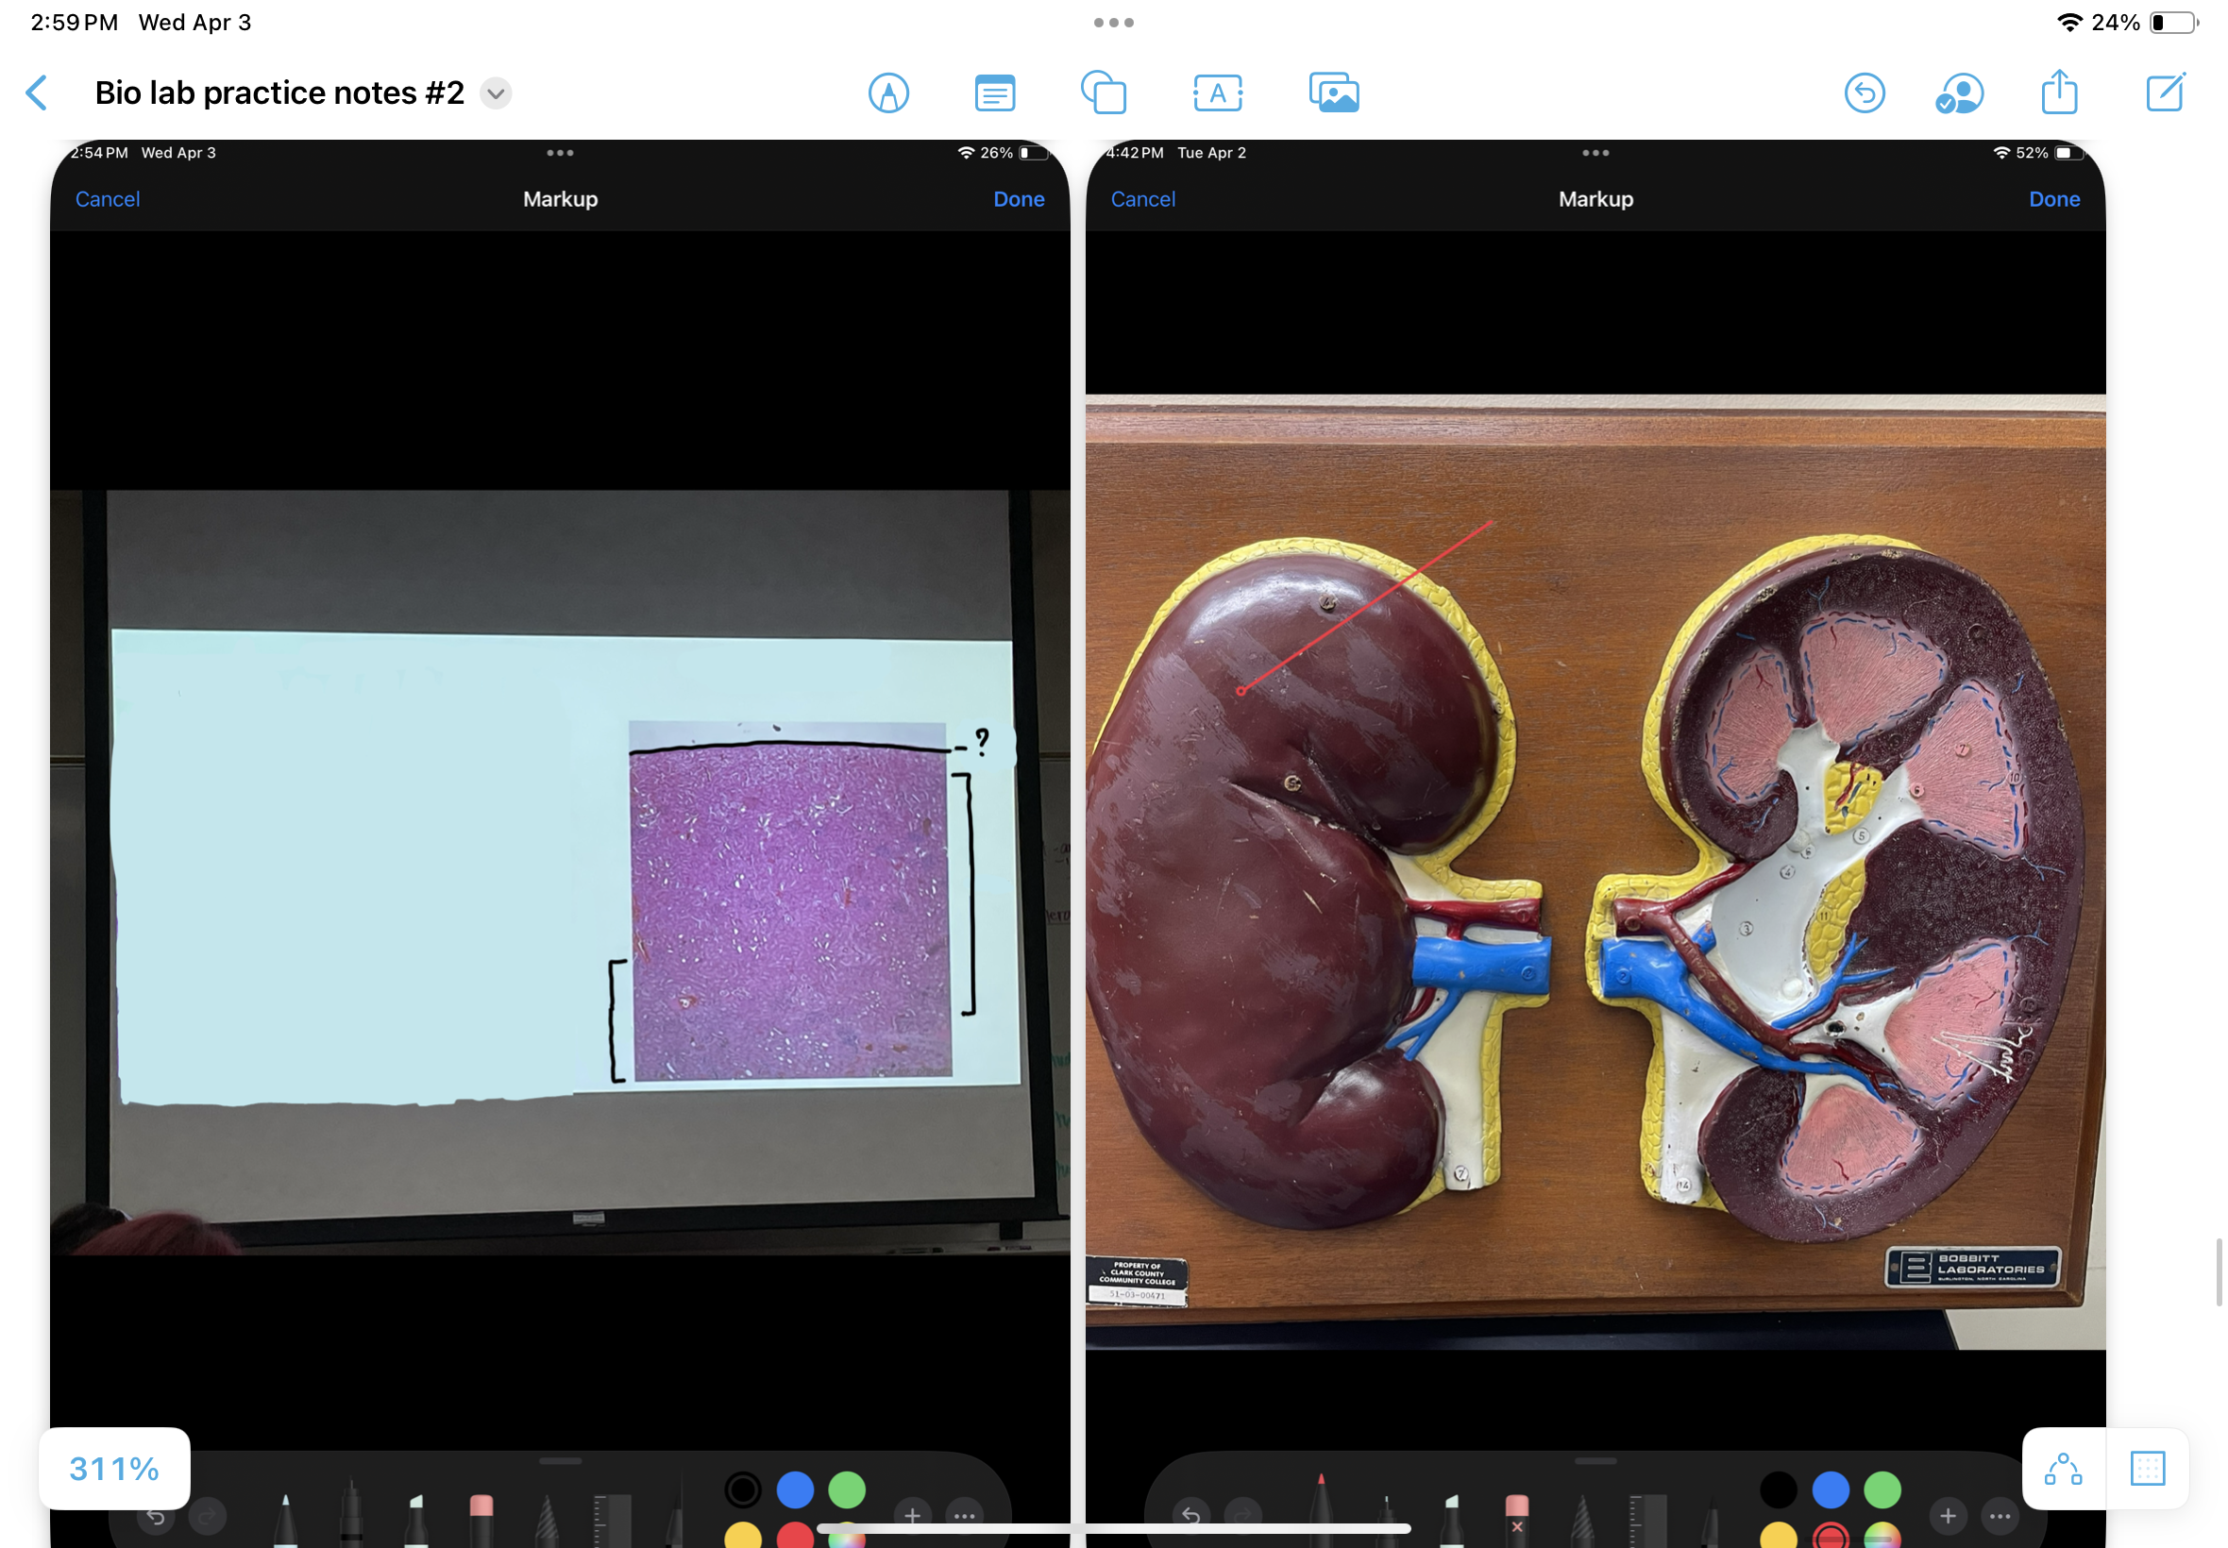Select the histology slide screenshot image
Image resolution: width=2228 pixels, height=1548 pixels.
(560, 844)
